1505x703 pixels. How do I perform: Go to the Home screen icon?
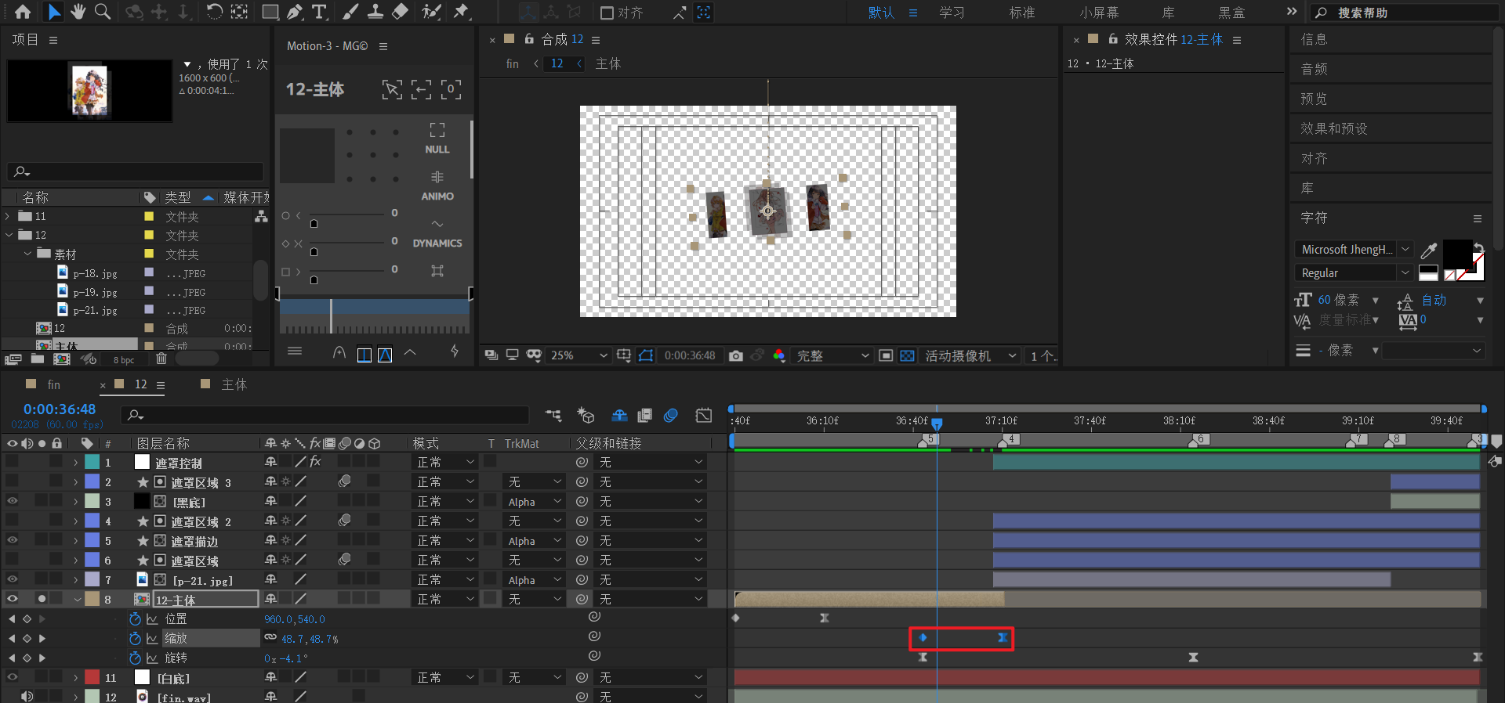pyautogui.click(x=23, y=12)
